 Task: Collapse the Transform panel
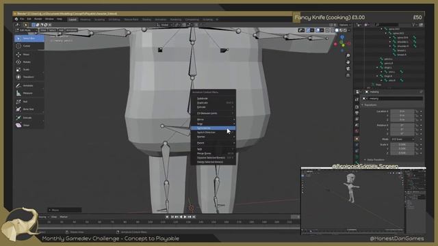370,105
